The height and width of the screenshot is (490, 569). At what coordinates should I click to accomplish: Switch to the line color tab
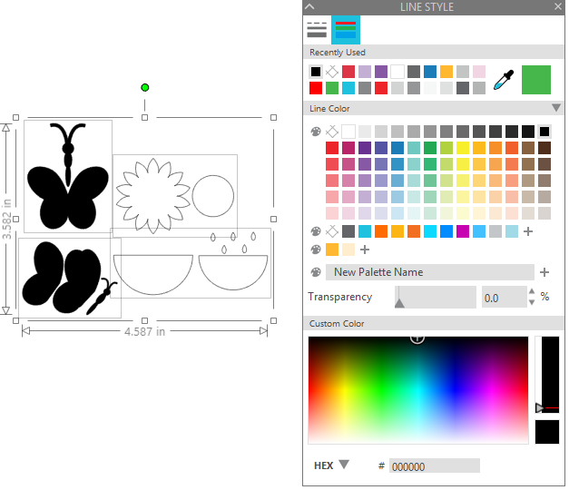[x=346, y=30]
